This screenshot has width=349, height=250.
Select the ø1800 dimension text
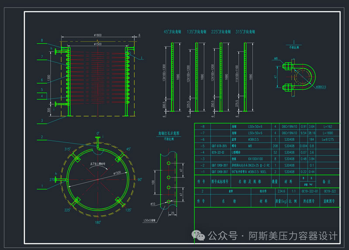(x=98, y=35)
